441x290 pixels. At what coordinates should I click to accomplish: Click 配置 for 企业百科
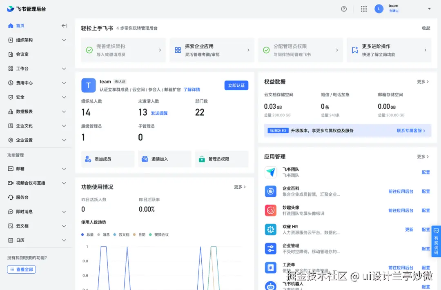click(426, 192)
